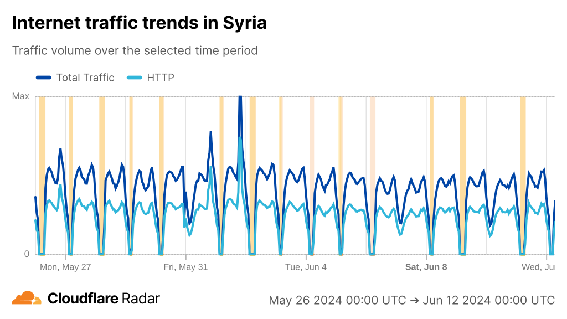Click the truncated Wed, Jun axis label
The width and height of the screenshot is (567, 319).
coord(538,267)
